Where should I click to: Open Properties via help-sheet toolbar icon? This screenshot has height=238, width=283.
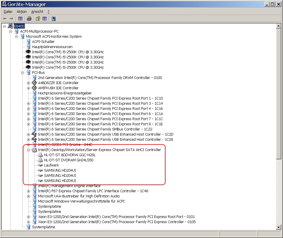(38, 19)
